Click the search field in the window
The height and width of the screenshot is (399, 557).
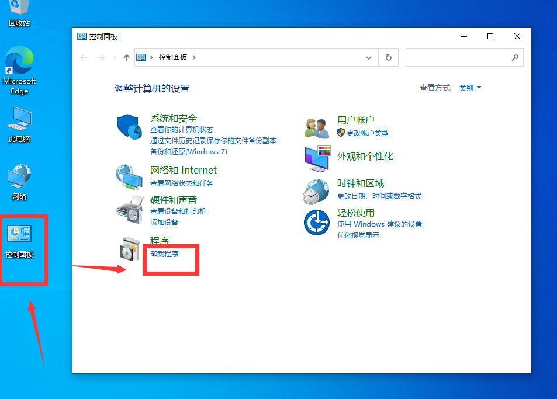(462, 57)
